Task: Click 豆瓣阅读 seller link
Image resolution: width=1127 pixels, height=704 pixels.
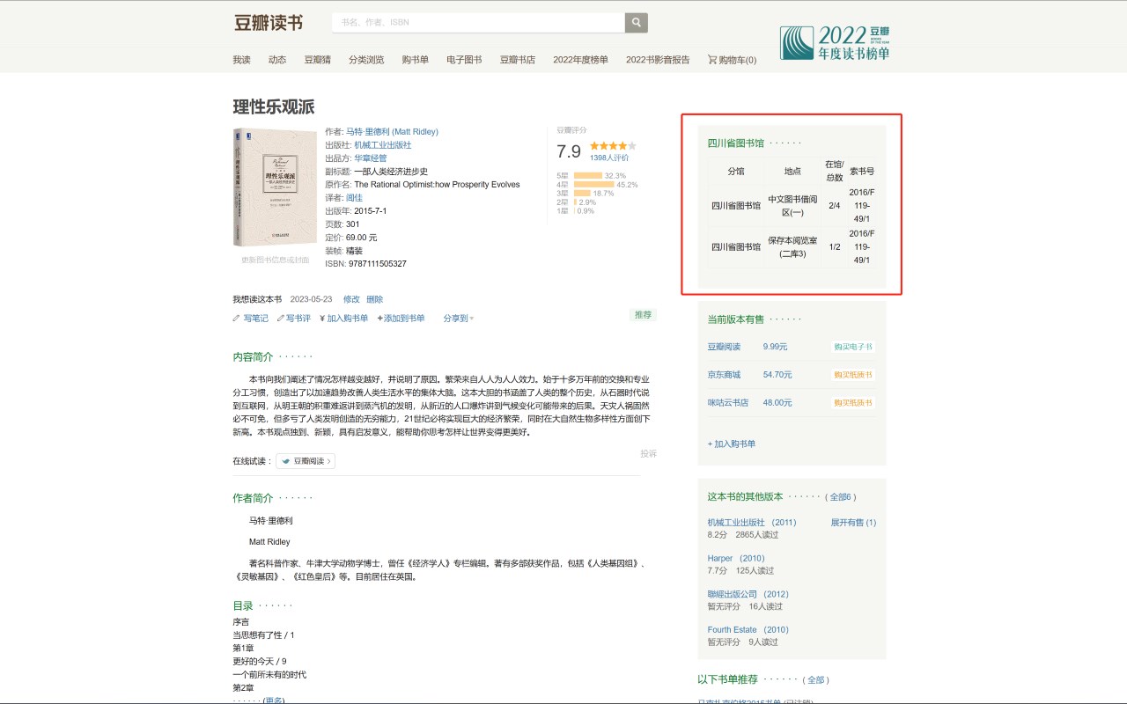Action: click(x=725, y=347)
